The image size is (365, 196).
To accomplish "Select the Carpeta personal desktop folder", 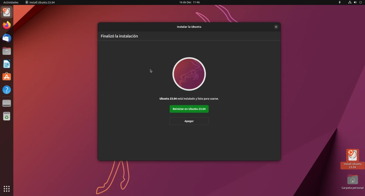I will point(353,182).
